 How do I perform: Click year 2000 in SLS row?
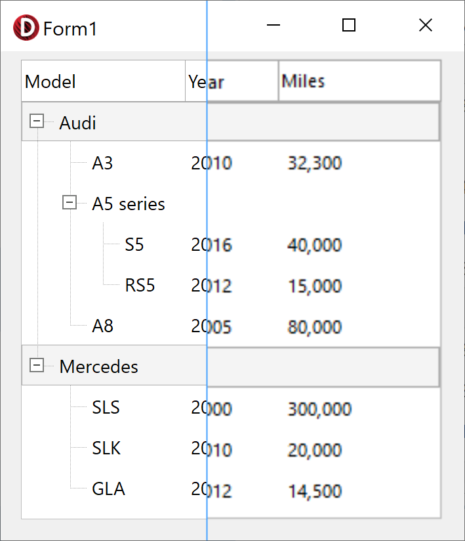(x=212, y=408)
